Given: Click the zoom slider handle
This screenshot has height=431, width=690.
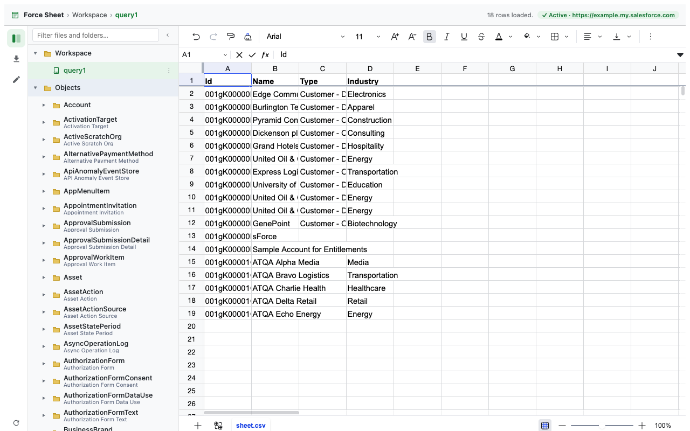Looking at the screenshot, I should pyautogui.click(x=602, y=426).
